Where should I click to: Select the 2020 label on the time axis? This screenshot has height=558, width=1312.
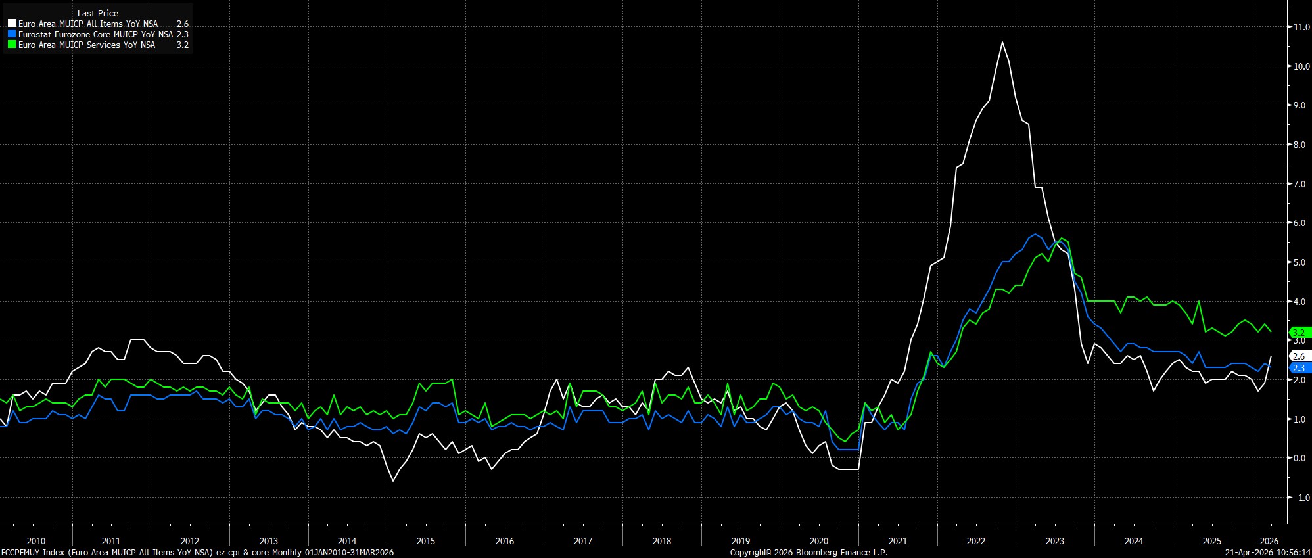[818, 541]
